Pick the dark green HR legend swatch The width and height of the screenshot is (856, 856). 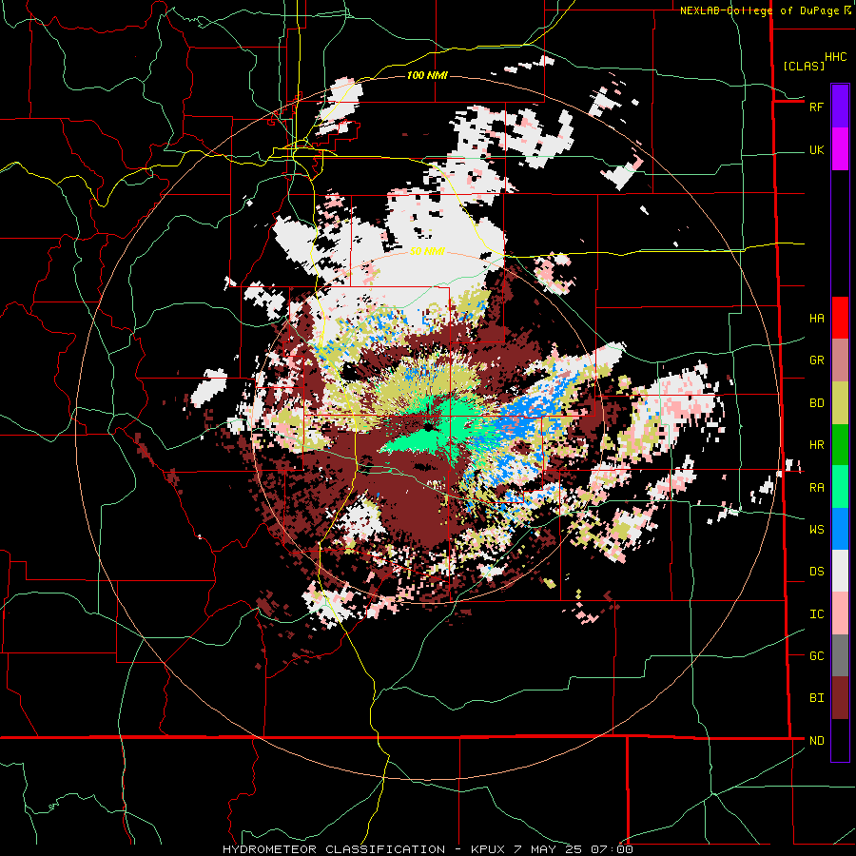click(x=840, y=445)
